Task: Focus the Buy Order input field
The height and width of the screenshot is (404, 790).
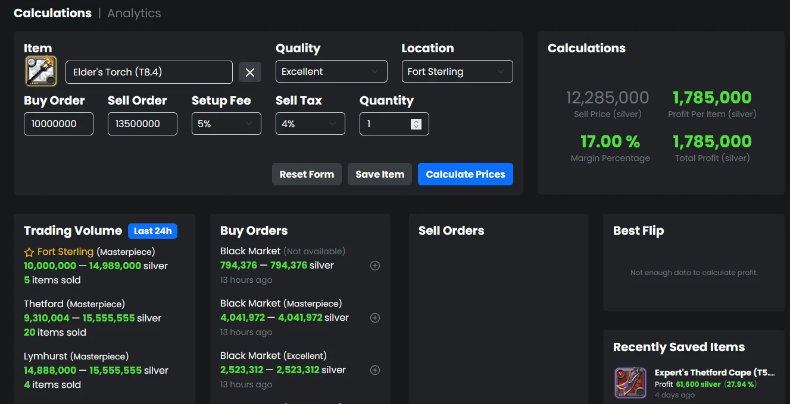Action: click(x=58, y=124)
